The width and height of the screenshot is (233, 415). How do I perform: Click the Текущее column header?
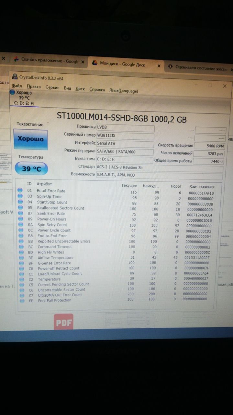tap(129, 186)
